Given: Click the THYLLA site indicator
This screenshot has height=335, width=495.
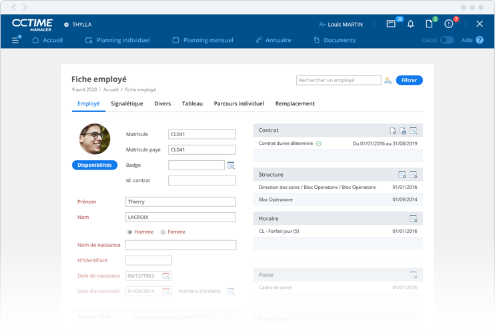Looking at the screenshot, I should tap(78, 25).
